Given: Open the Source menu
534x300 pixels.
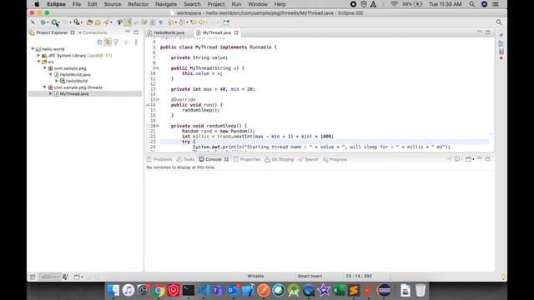Looking at the screenshot, I should [113, 4].
